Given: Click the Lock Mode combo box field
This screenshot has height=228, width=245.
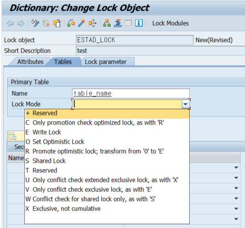Looking at the screenshot, I should click(127, 104).
